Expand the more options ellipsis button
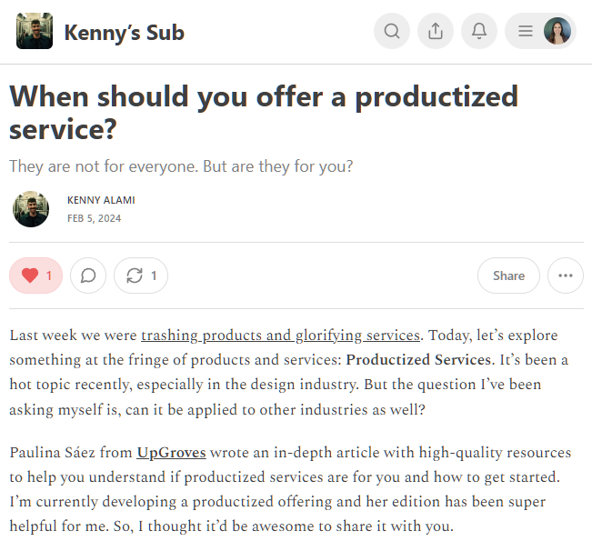The width and height of the screenshot is (592, 541). point(566,276)
